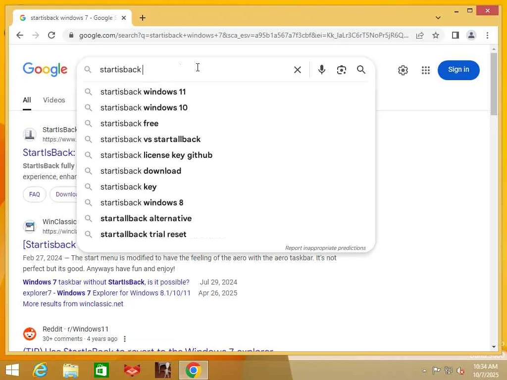507x380 pixels.
Task: Bookmark this page with the star icon
Action: pos(436,35)
